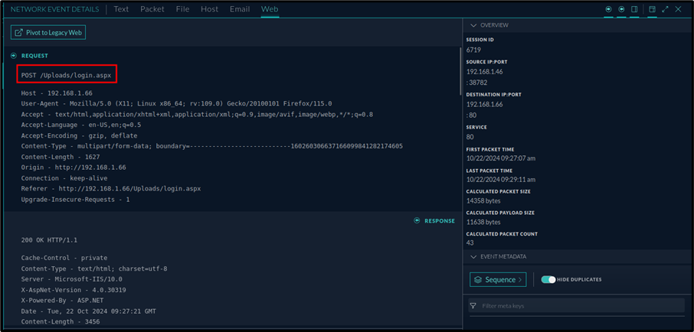Collapse the Overview section

473,25
